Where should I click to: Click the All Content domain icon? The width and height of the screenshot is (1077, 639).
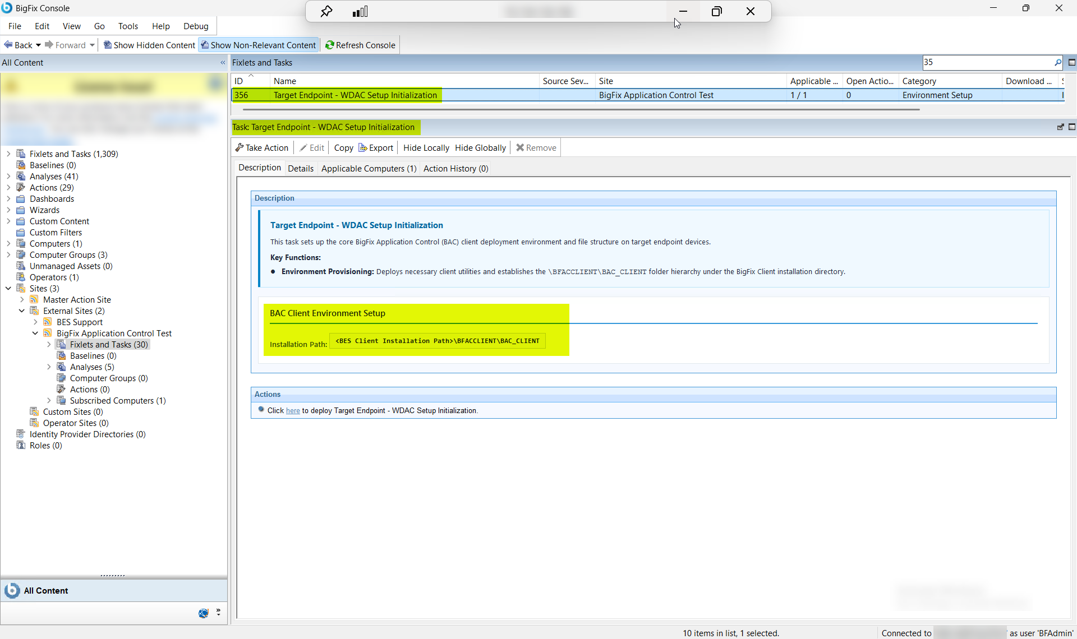12,590
